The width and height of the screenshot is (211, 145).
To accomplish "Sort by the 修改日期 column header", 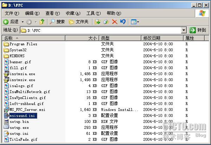I will click(162, 38).
